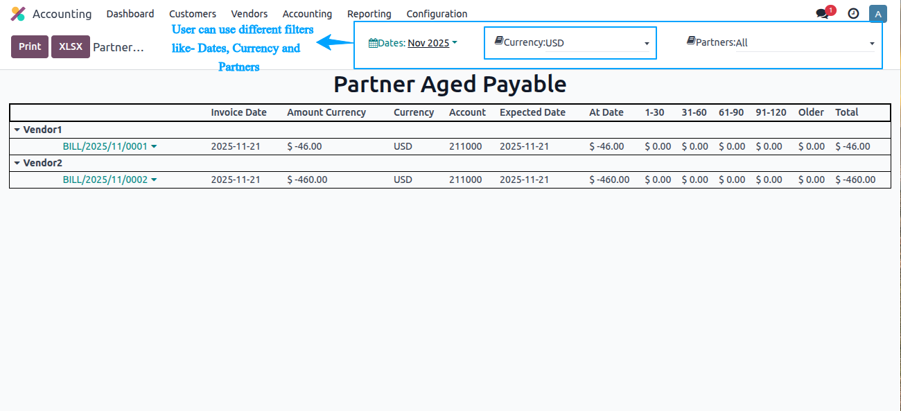
Task: Click the book icon beside Currency
Action: tap(499, 42)
